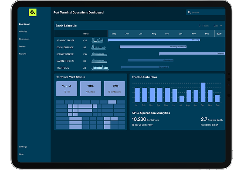The width and height of the screenshot is (244, 170).
Task: Select the May column header
Action: pos(114,33)
